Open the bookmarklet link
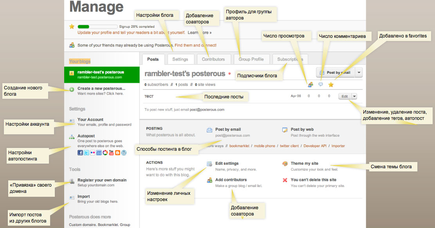The image size is (435, 228). click(239, 146)
